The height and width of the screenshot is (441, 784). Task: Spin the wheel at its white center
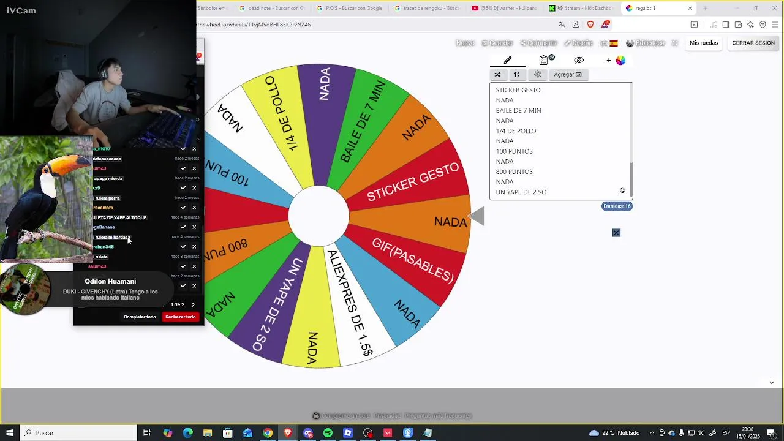[318, 216]
